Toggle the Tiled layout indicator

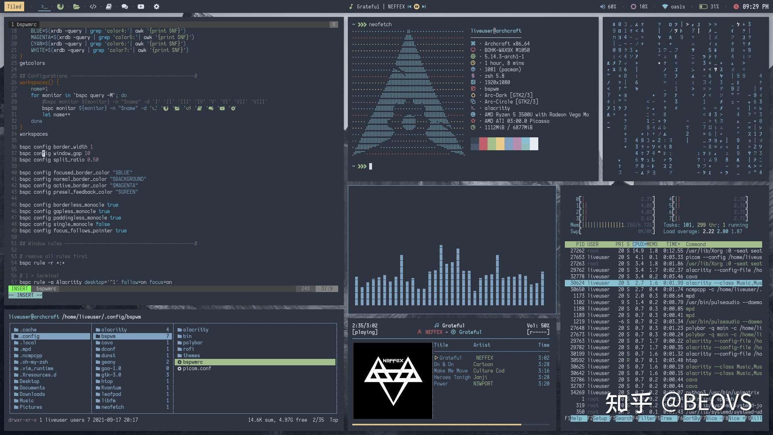coord(14,6)
